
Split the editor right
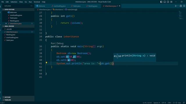(x=184, y=6)
